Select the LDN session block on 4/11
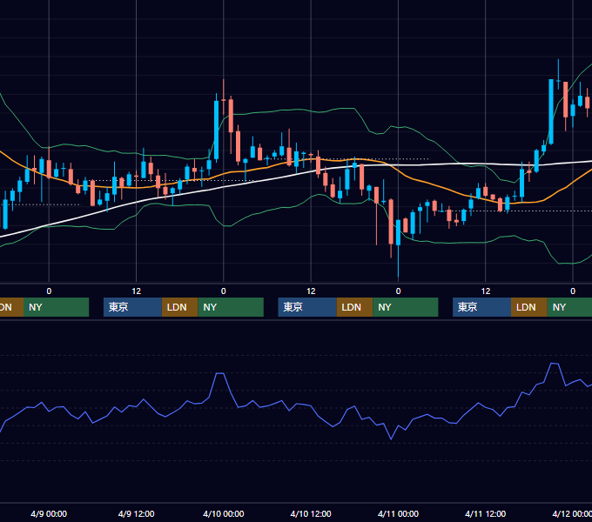Image resolution: width=592 pixels, height=522 pixels. tap(529, 307)
